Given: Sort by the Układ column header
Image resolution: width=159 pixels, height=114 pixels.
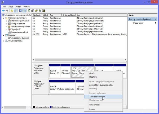Looking at the screenshot, I should tap(45, 15).
